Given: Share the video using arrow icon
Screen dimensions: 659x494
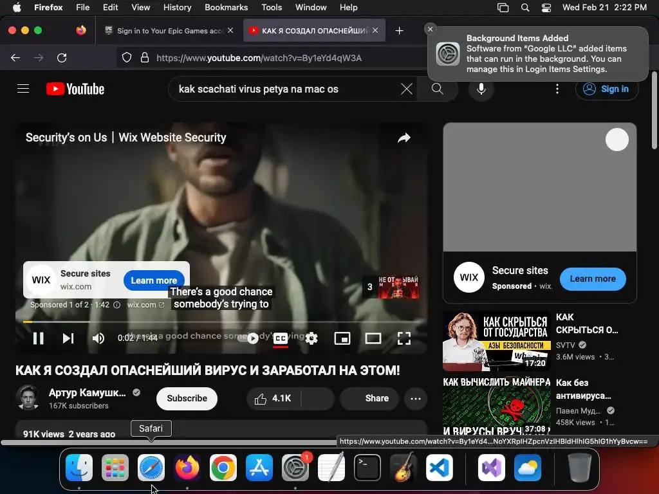Looking at the screenshot, I should coord(404,138).
